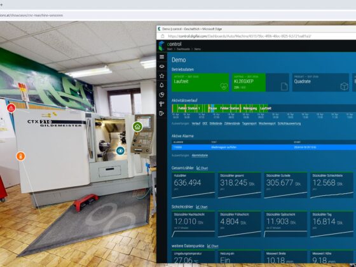Viewport: 356px width, 267px height.
Task: Open the Wochenreport link
Action: 267,123
